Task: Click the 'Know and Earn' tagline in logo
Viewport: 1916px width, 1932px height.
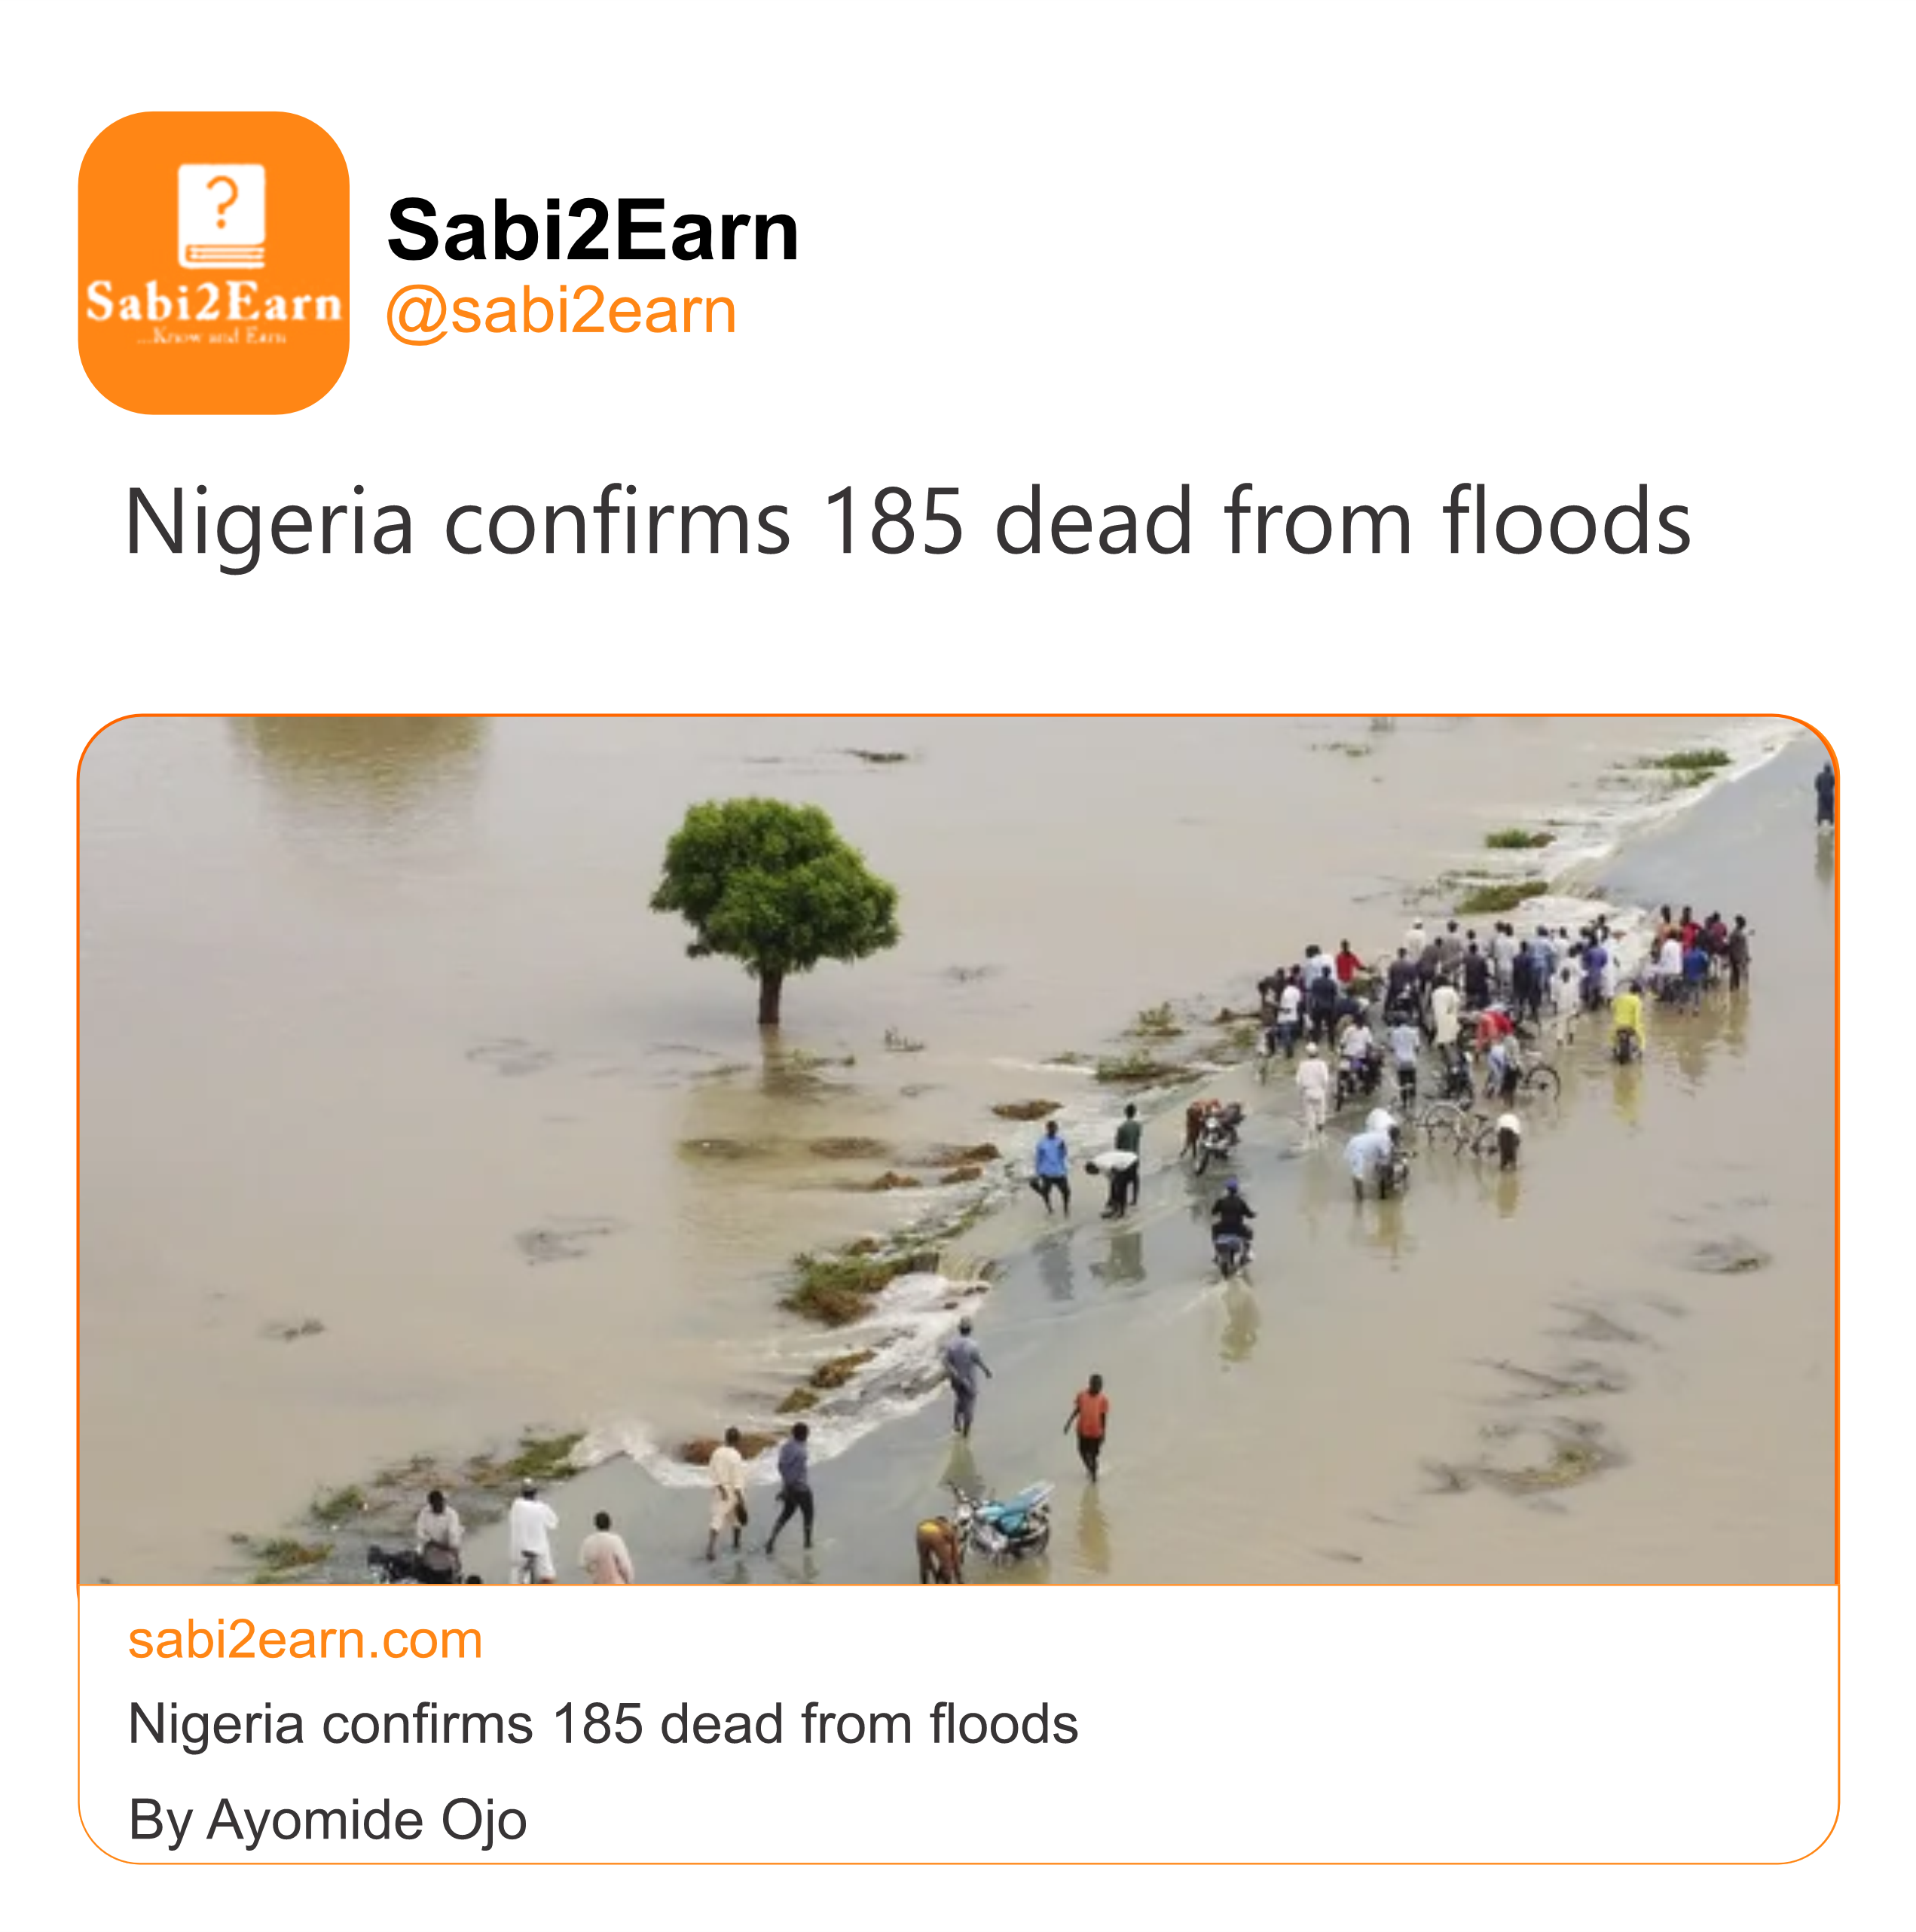Action: pyautogui.click(x=213, y=337)
